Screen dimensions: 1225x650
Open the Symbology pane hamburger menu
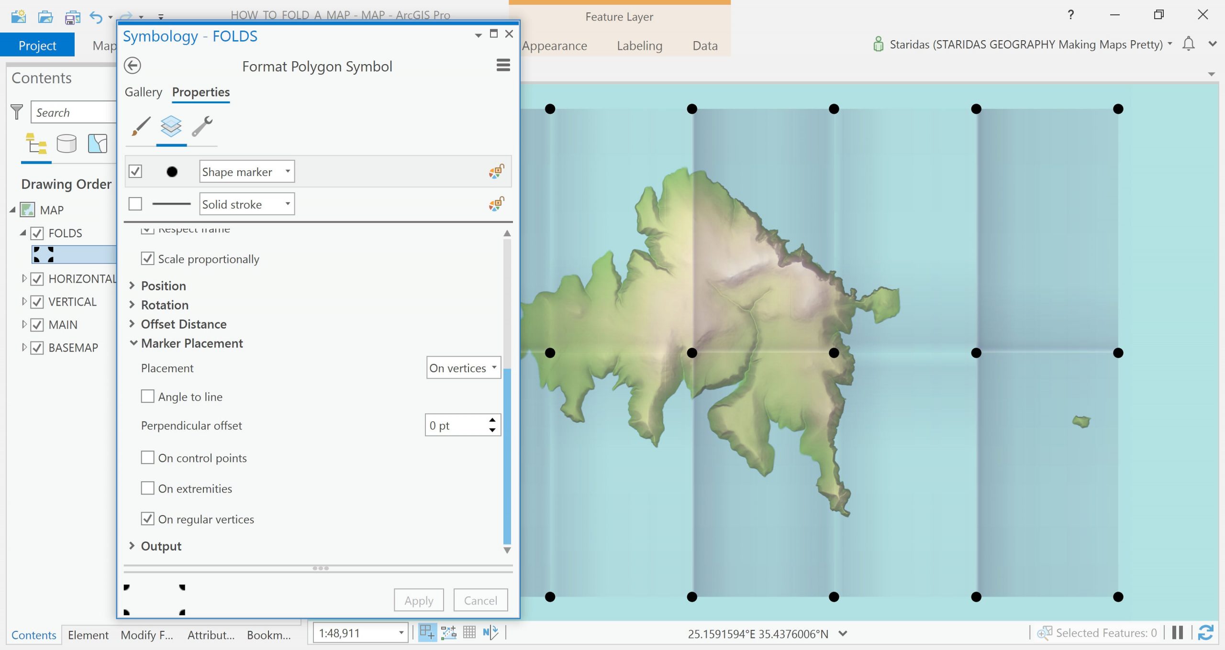tap(503, 65)
